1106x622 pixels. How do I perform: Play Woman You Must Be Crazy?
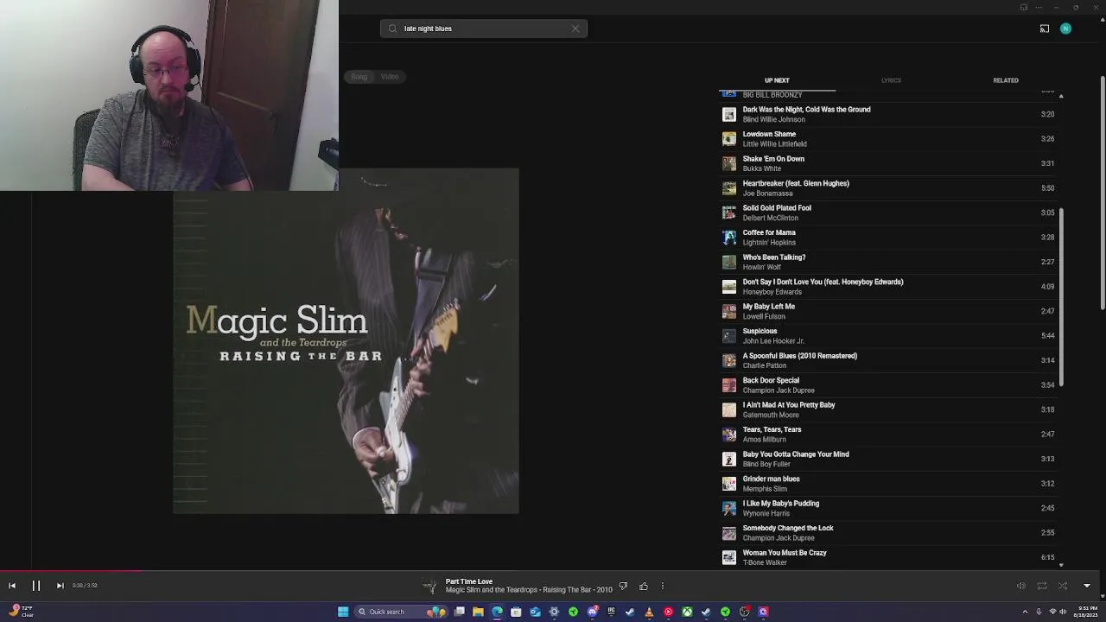[x=888, y=557]
